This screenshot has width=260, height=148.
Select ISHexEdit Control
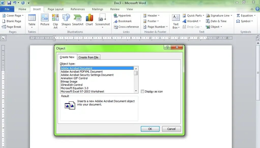pos(97,85)
